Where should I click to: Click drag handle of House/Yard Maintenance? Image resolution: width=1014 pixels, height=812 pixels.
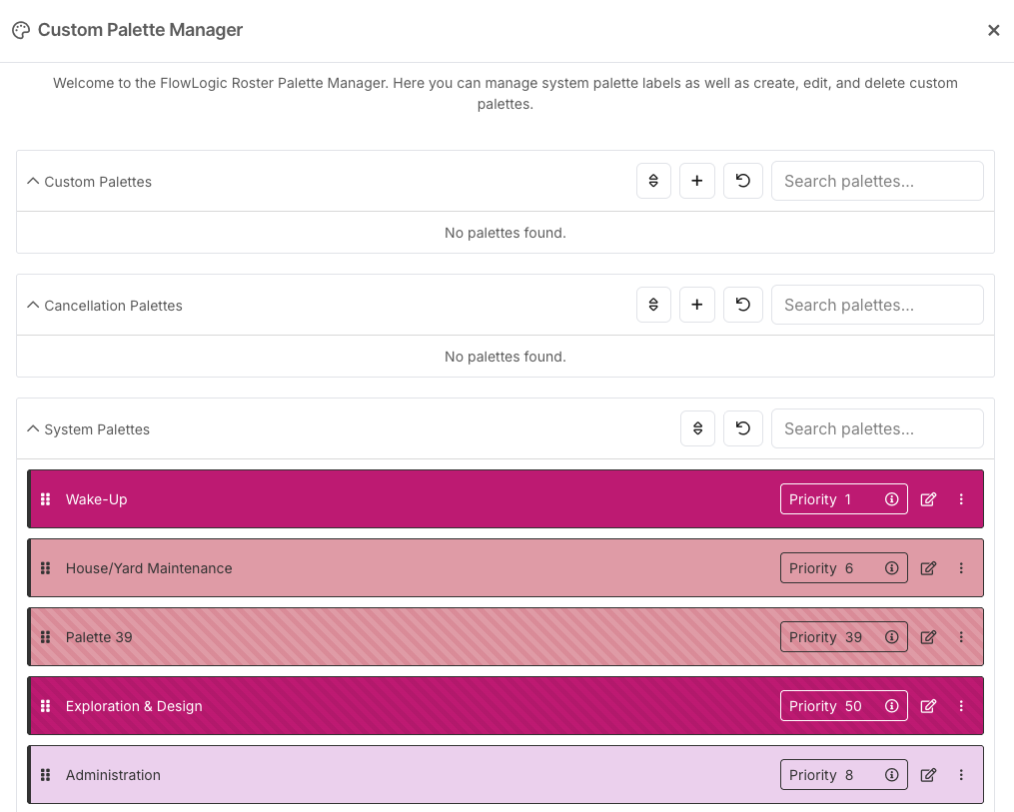pos(45,568)
